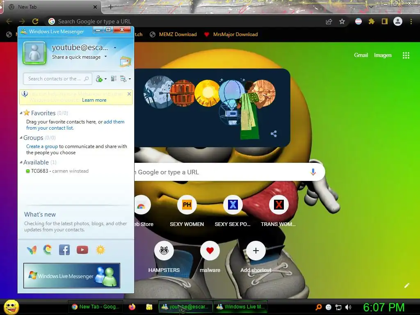Screen dimensions: 420x315
Task: Open the SEXY WOMEN shortcut
Action: (187, 212)
